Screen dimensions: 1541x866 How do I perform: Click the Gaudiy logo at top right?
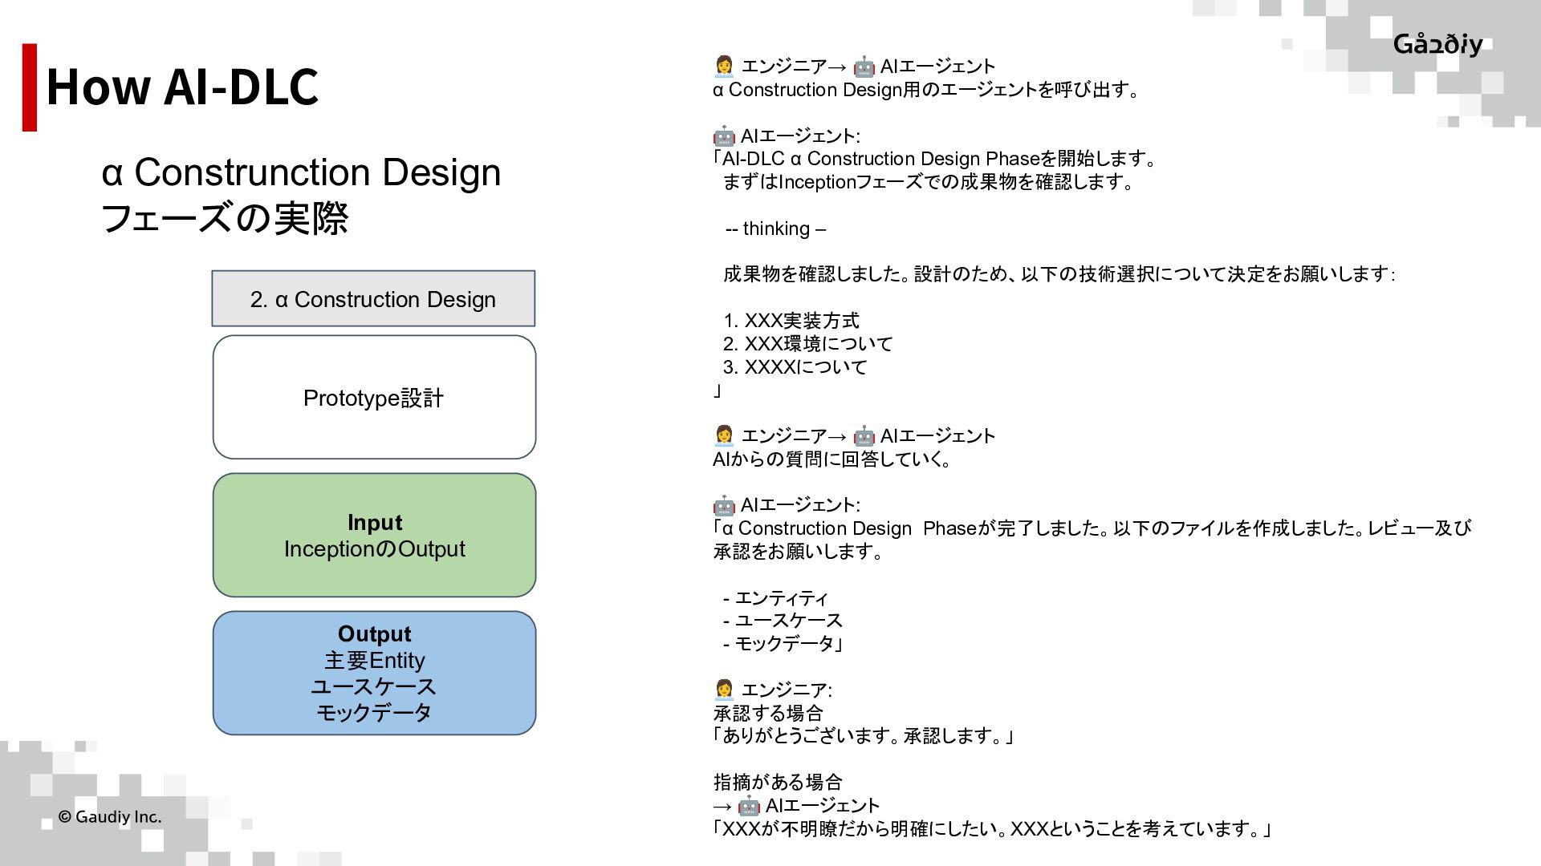(x=1437, y=44)
